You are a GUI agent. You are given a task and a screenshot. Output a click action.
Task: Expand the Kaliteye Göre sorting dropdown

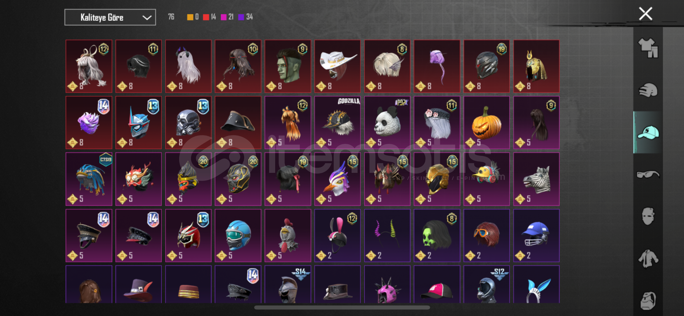(x=110, y=17)
